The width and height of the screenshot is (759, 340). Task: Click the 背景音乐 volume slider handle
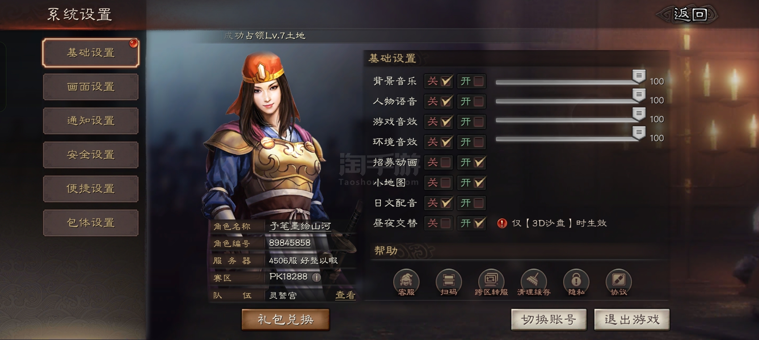click(x=639, y=76)
